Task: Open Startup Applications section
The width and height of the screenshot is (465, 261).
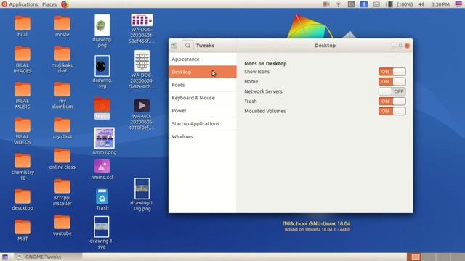Action: 202,123
